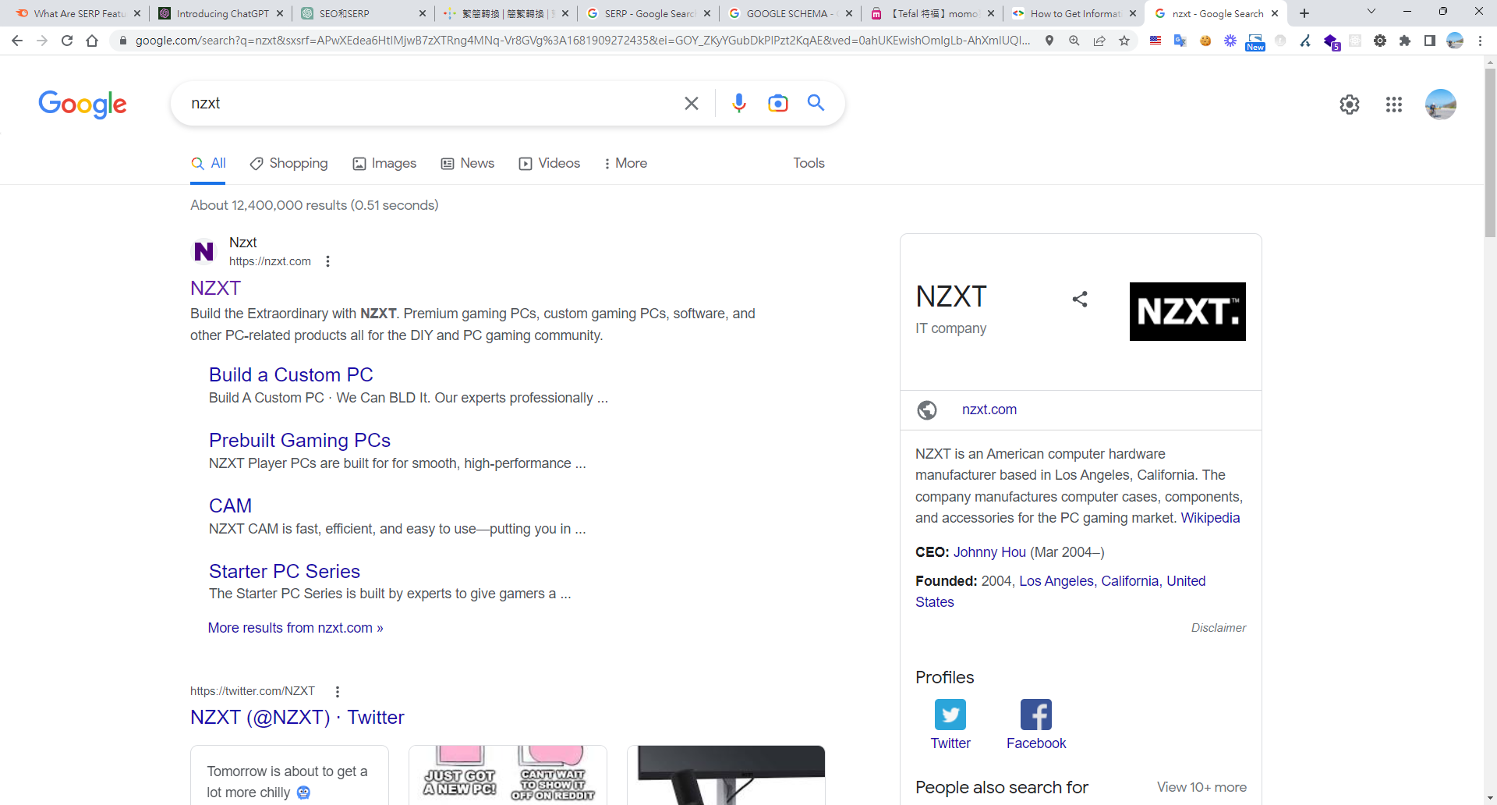Bookmark this page with star icon
The width and height of the screenshot is (1497, 805).
tap(1124, 41)
